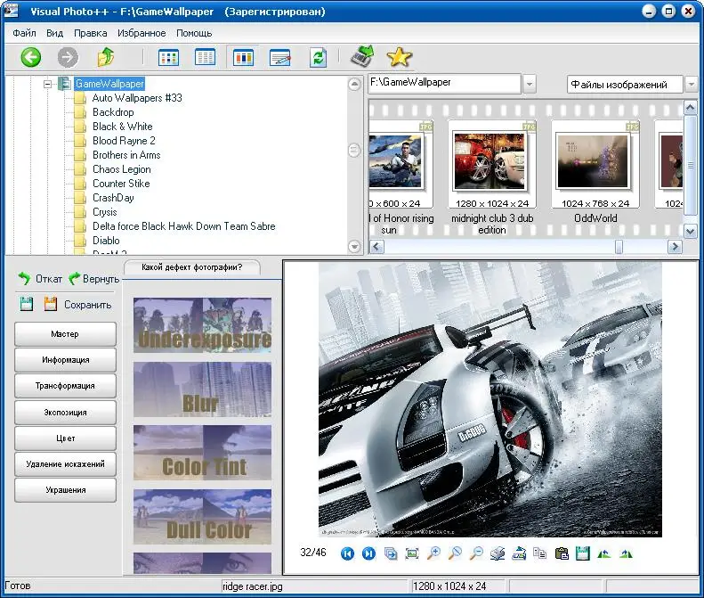Select the Crysis folder in tree
Image resolution: width=704 pixels, height=598 pixels.
click(x=105, y=212)
